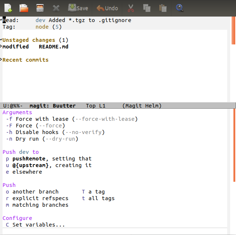The width and height of the screenshot is (236, 235).
Task: Click the New File toolbar icon
Action: [x=8, y=8]
